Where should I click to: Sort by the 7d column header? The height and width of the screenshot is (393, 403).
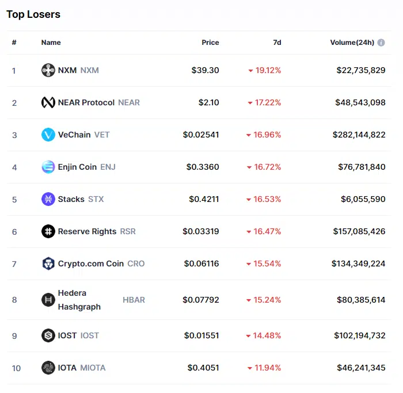277,43
